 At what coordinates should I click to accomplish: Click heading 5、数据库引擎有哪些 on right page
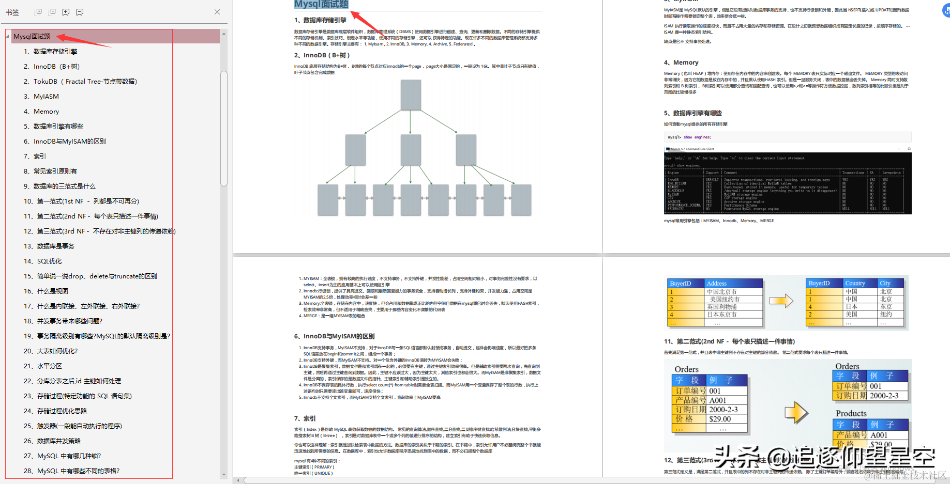(x=693, y=113)
